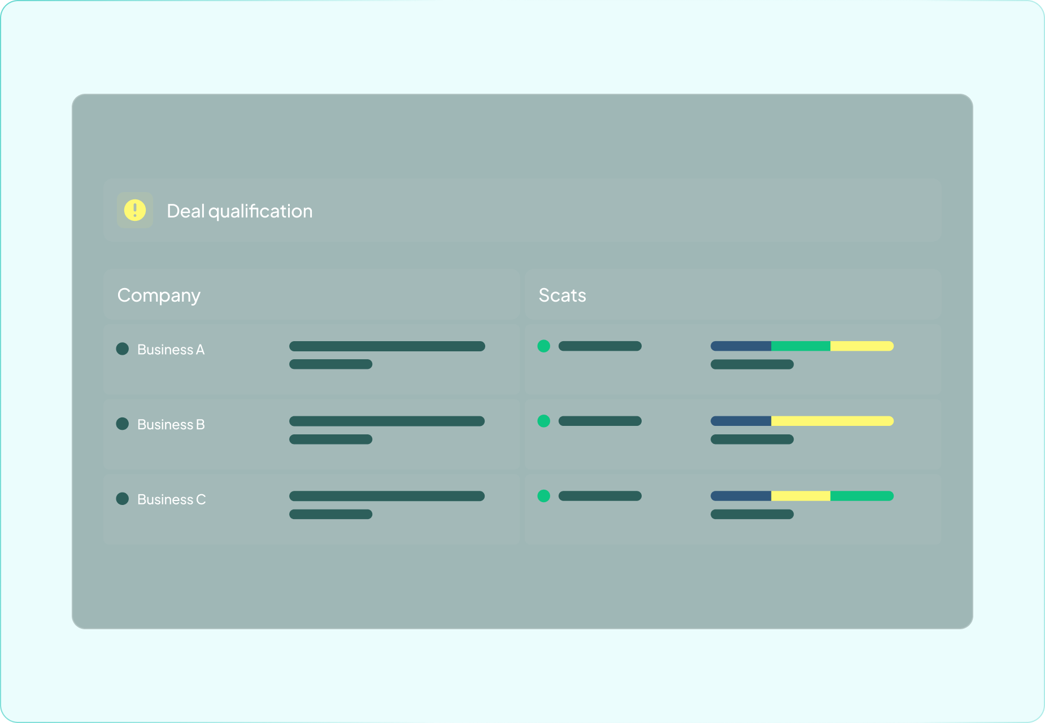Click the blue-yellow progress bar for Business B
The image size is (1045, 723).
(x=802, y=421)
